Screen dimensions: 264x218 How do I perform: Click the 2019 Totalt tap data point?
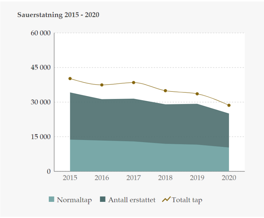coord(197,94)
